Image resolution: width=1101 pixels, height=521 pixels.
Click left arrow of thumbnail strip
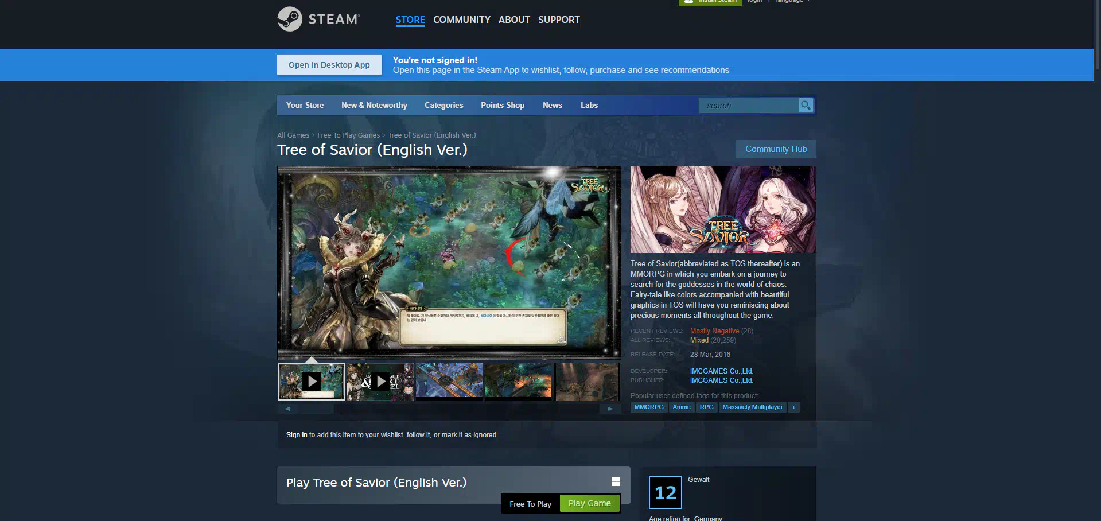(287, 409)
